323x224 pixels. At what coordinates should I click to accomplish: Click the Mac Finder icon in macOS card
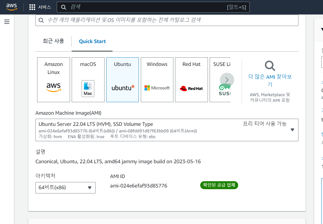click(x=88, y=88)
